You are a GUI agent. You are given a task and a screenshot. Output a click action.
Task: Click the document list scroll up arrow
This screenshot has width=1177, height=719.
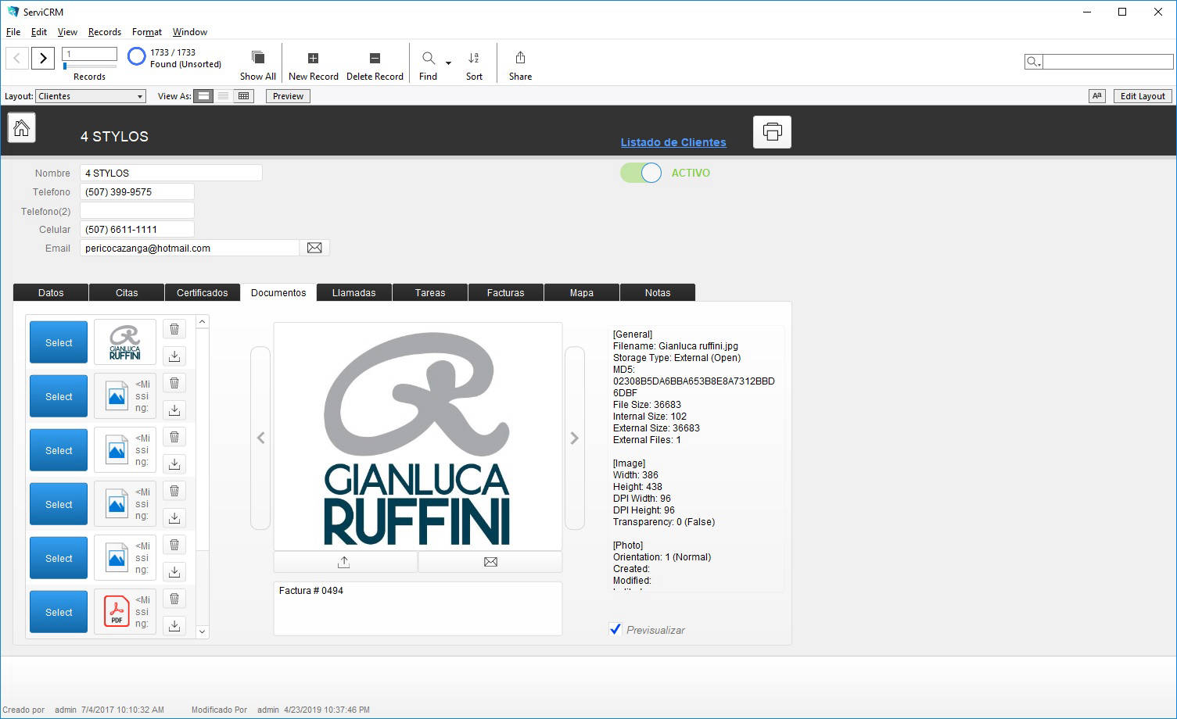coord(202,321)
